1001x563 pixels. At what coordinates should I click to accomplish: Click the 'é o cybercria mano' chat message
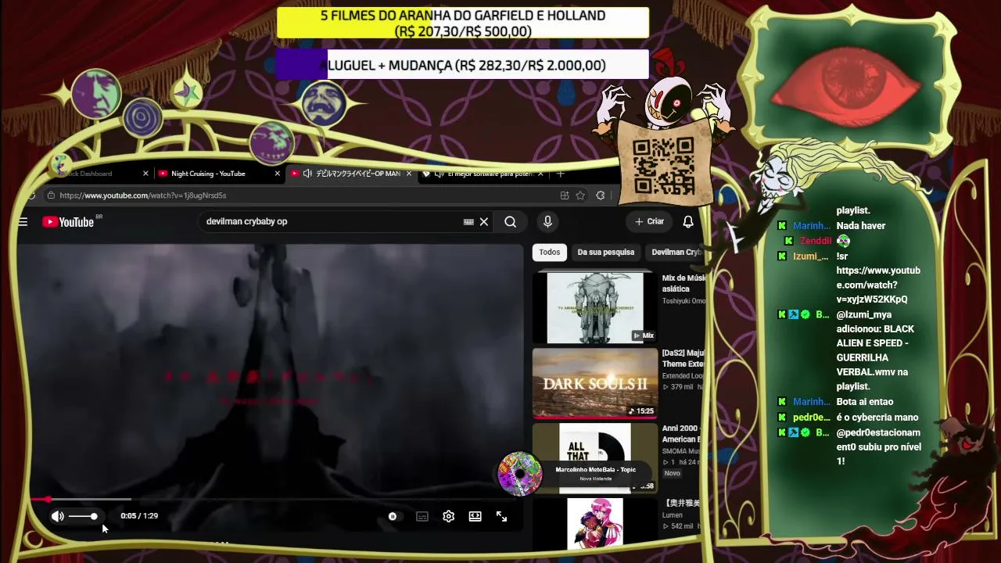click(x=877, y=418)
